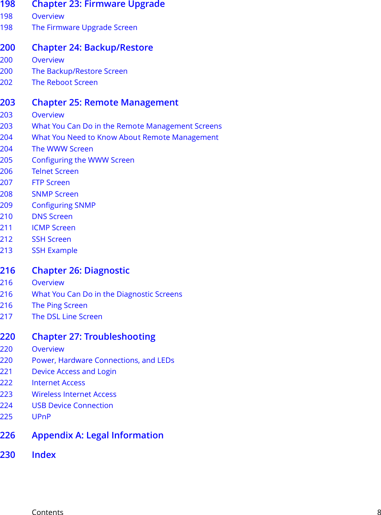The image size is (381, 515).
Task: Open the SNMP Screen section
Action: (55, 194)
